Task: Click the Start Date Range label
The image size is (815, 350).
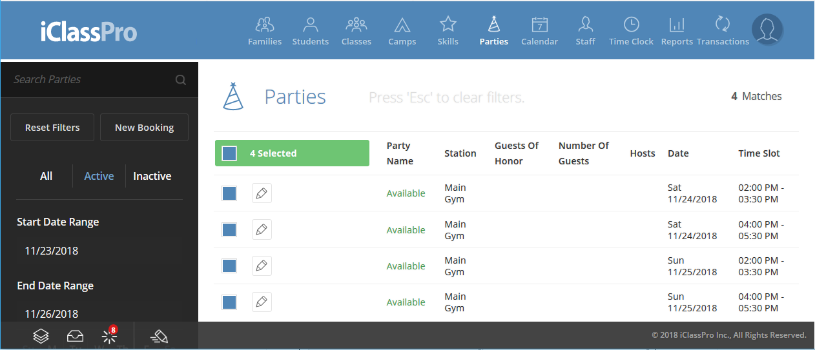Action: coord(58,222)
